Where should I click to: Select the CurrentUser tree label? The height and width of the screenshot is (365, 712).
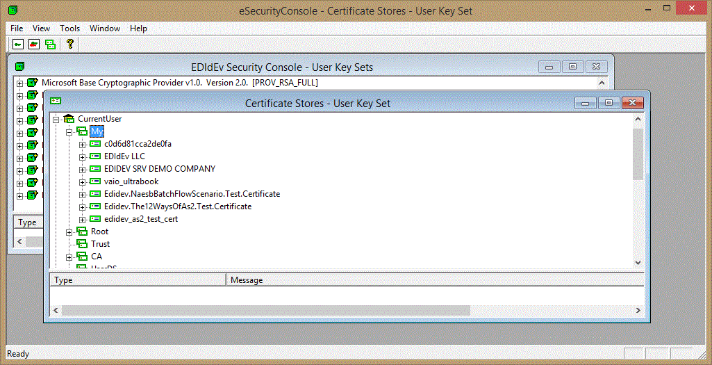(x=99, y=119)
